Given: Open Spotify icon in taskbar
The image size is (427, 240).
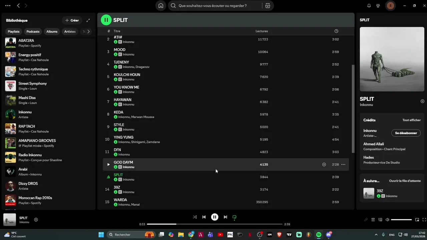Looking at the screenshot, I should 319,235.
